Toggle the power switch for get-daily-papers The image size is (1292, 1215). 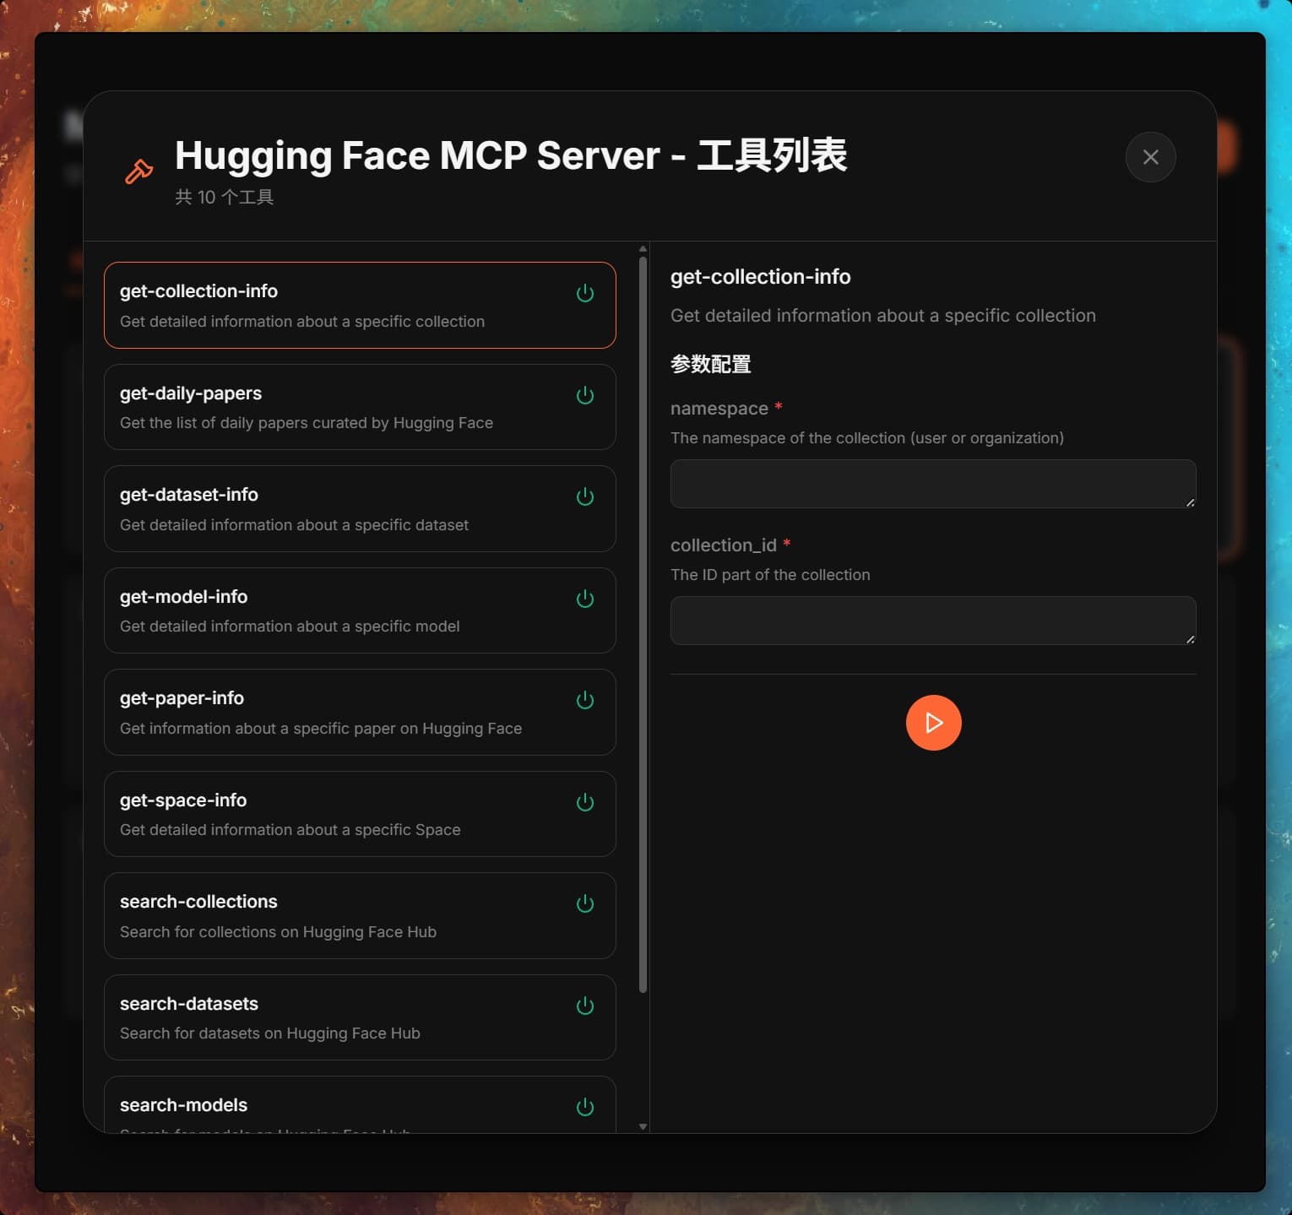click(585, 395)
